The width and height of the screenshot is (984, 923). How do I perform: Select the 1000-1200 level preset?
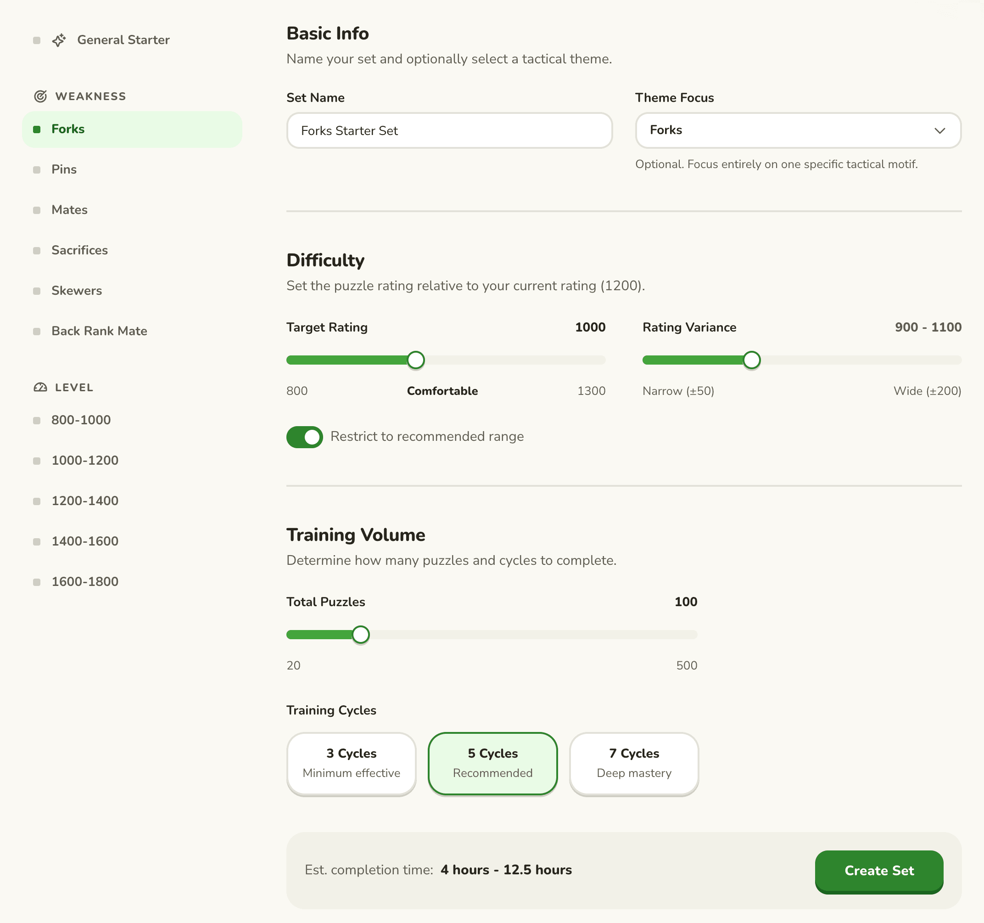click(x=132, y=461)
